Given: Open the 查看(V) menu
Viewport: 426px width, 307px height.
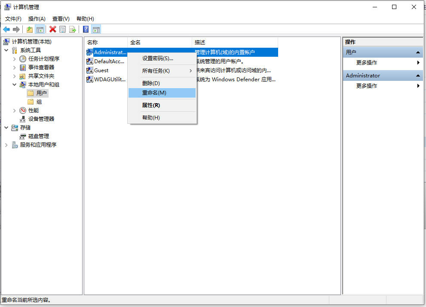Looking at the screenshot, I should (61, 19).
